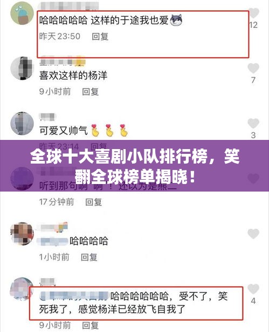Viewport: 269px width, 332px height.
Task: Click the 可爱又帅气 comment text
Action: pos(64,130)
